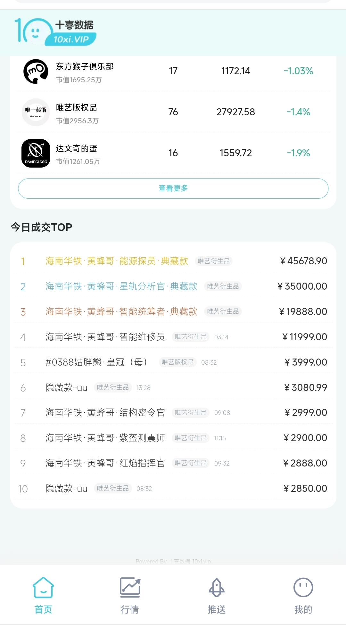The image size is (346, 628).
Task: Click the 查看更多 button
Action: point(173,188)
